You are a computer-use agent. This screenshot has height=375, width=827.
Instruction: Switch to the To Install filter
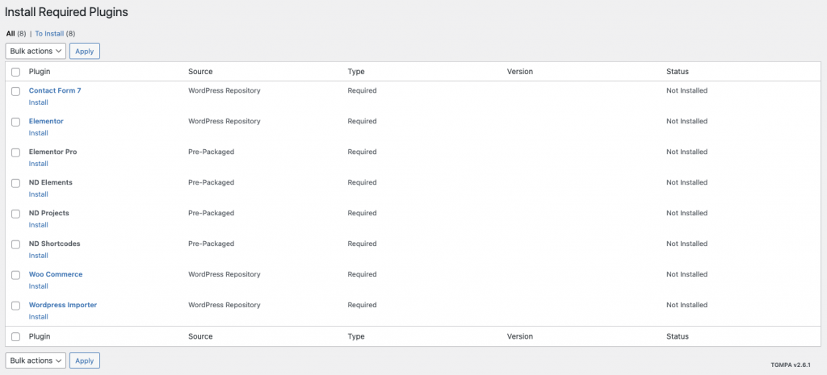(x=50, y=34)
